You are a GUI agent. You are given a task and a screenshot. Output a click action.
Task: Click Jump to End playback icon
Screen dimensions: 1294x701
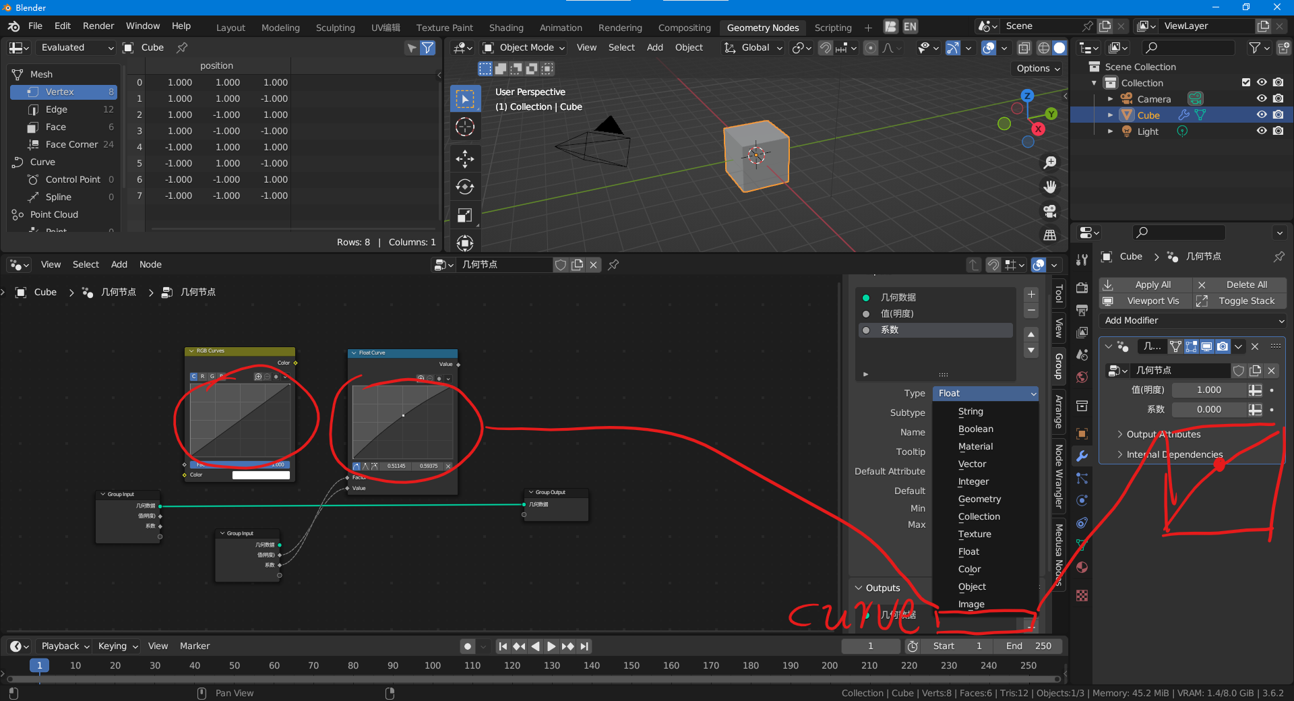(584, 646)
